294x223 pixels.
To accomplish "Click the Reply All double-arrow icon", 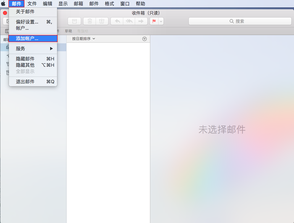I will [129, 21].
